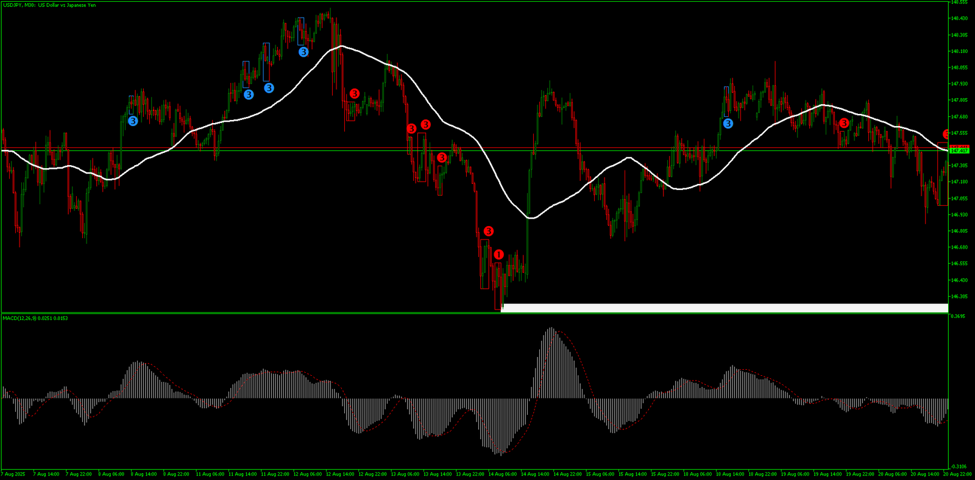The image size is (975, 480).
Task: Click the 14 Aug 06:00 time axis label
Action: (x=502, y=474)
